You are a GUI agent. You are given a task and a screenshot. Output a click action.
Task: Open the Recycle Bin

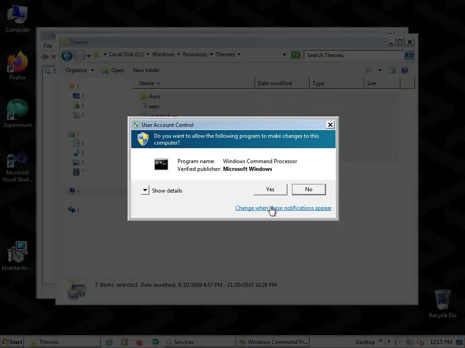(442, 303)
